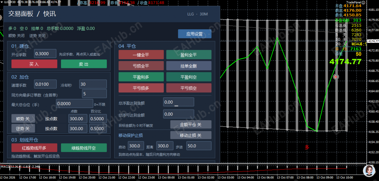Screen dimensions: 379x181
Task: Click the 最大总仓位 input field
Action: (75, 104)
